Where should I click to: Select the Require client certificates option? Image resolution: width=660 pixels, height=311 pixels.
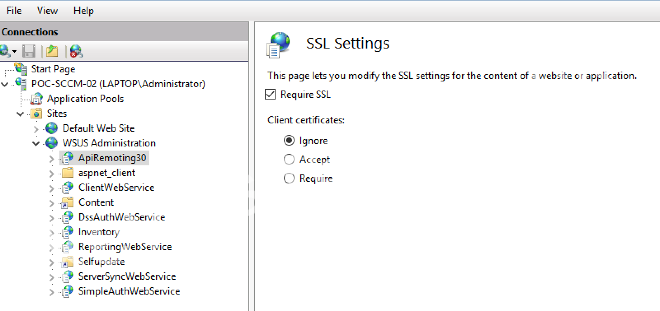(289, 179)
